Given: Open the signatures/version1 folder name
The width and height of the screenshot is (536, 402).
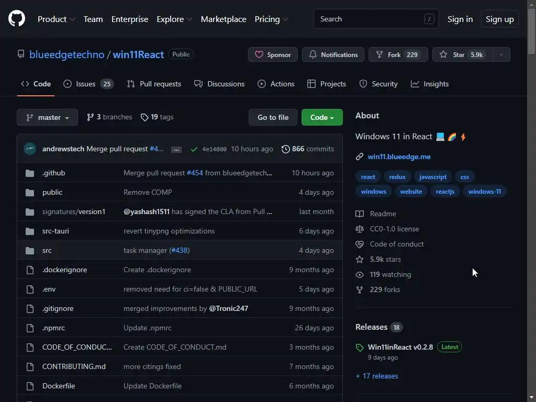Looking at the screenshot, I should pos(74,211).
